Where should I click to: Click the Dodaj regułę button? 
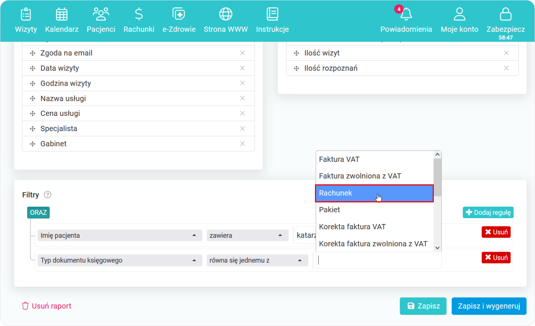pyautogui.click(x=488, y=212)
